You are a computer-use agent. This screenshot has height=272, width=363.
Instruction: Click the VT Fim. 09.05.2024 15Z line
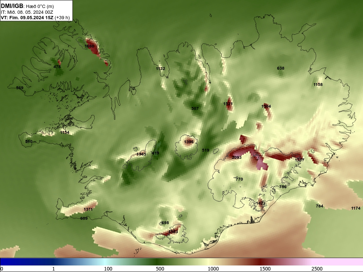(x=35, y=17)
